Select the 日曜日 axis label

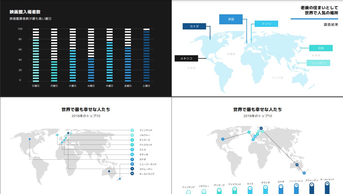tap(36, 86)
